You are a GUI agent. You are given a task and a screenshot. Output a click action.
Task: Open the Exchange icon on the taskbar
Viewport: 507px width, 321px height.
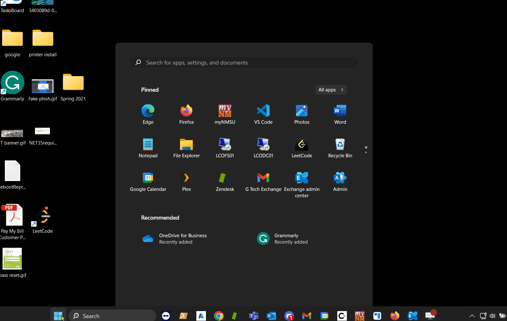pos(413,316)
